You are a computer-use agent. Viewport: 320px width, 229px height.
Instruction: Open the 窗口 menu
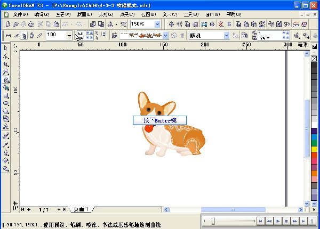point(212,14)
